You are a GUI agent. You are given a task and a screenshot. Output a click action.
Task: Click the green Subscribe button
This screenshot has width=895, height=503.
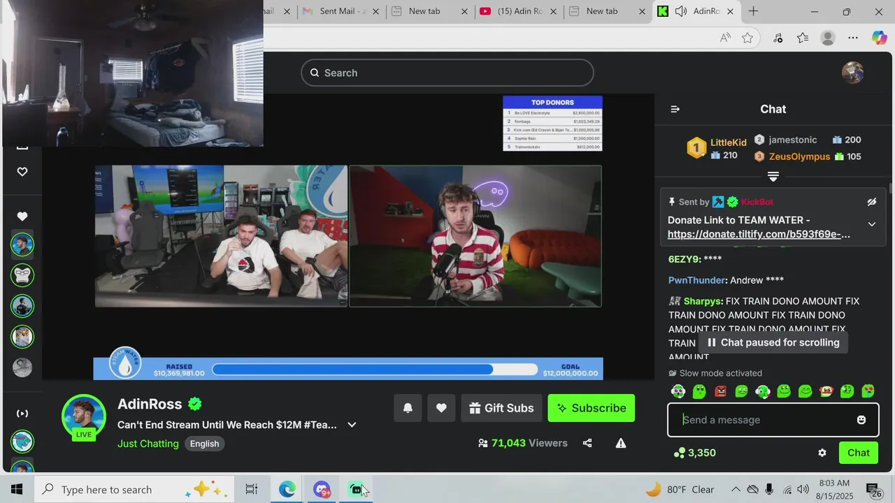click(x=591, y=408)
